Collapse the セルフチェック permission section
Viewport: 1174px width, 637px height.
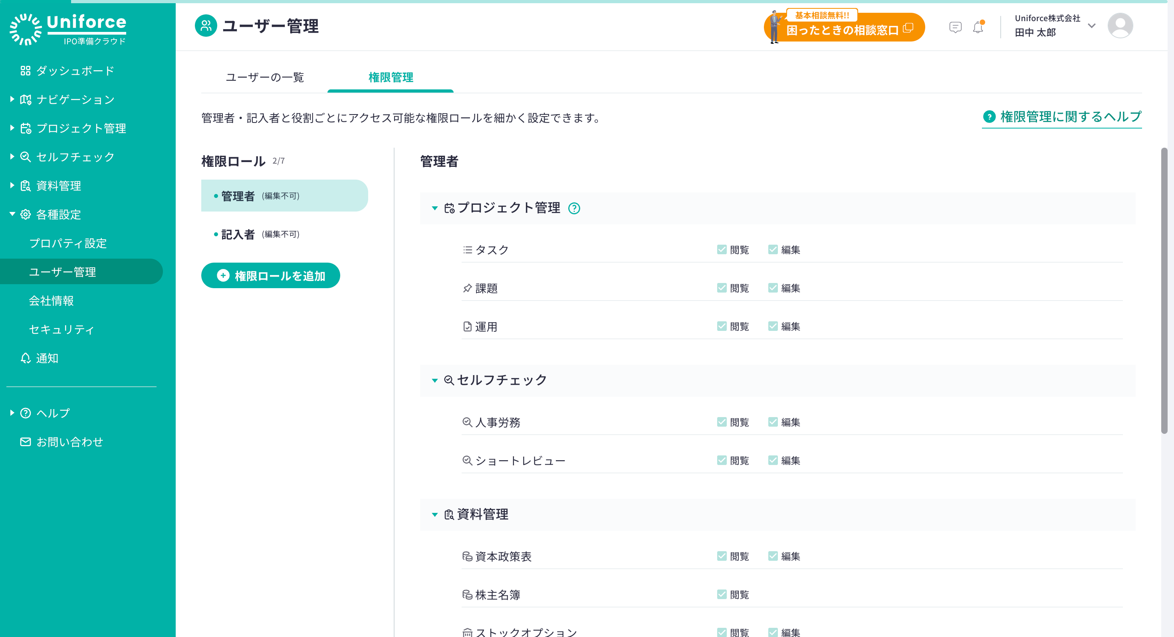435,380
